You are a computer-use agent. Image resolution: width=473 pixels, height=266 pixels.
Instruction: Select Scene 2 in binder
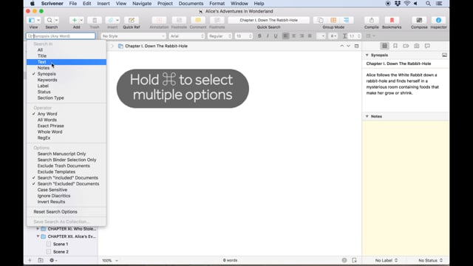point(61,251)
